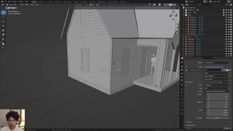Screen dimensions: 233x131
Task: Switch to rendered viewport shading
Action: (175, 5)
